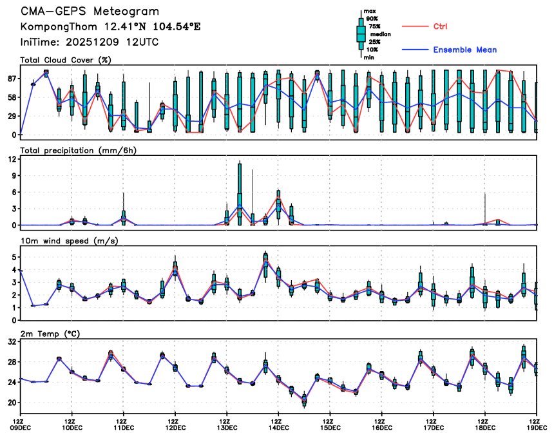Select the 'Total Cloud Cover (%)' panel title
The width and height of the screenshot is (554, 438).
[66, 60]
